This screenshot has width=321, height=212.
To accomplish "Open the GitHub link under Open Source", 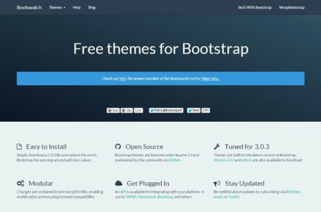I will coord(175,160).
